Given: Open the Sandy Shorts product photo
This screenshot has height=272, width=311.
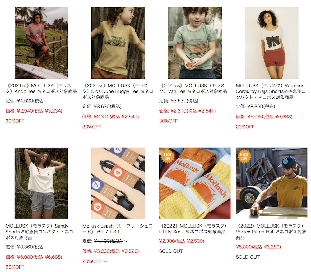Looking at the screenshot, I should [x=41, y=183].
